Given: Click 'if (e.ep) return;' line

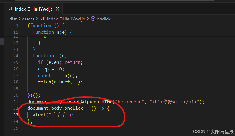Looking at the screenshot, I should 60,62.
